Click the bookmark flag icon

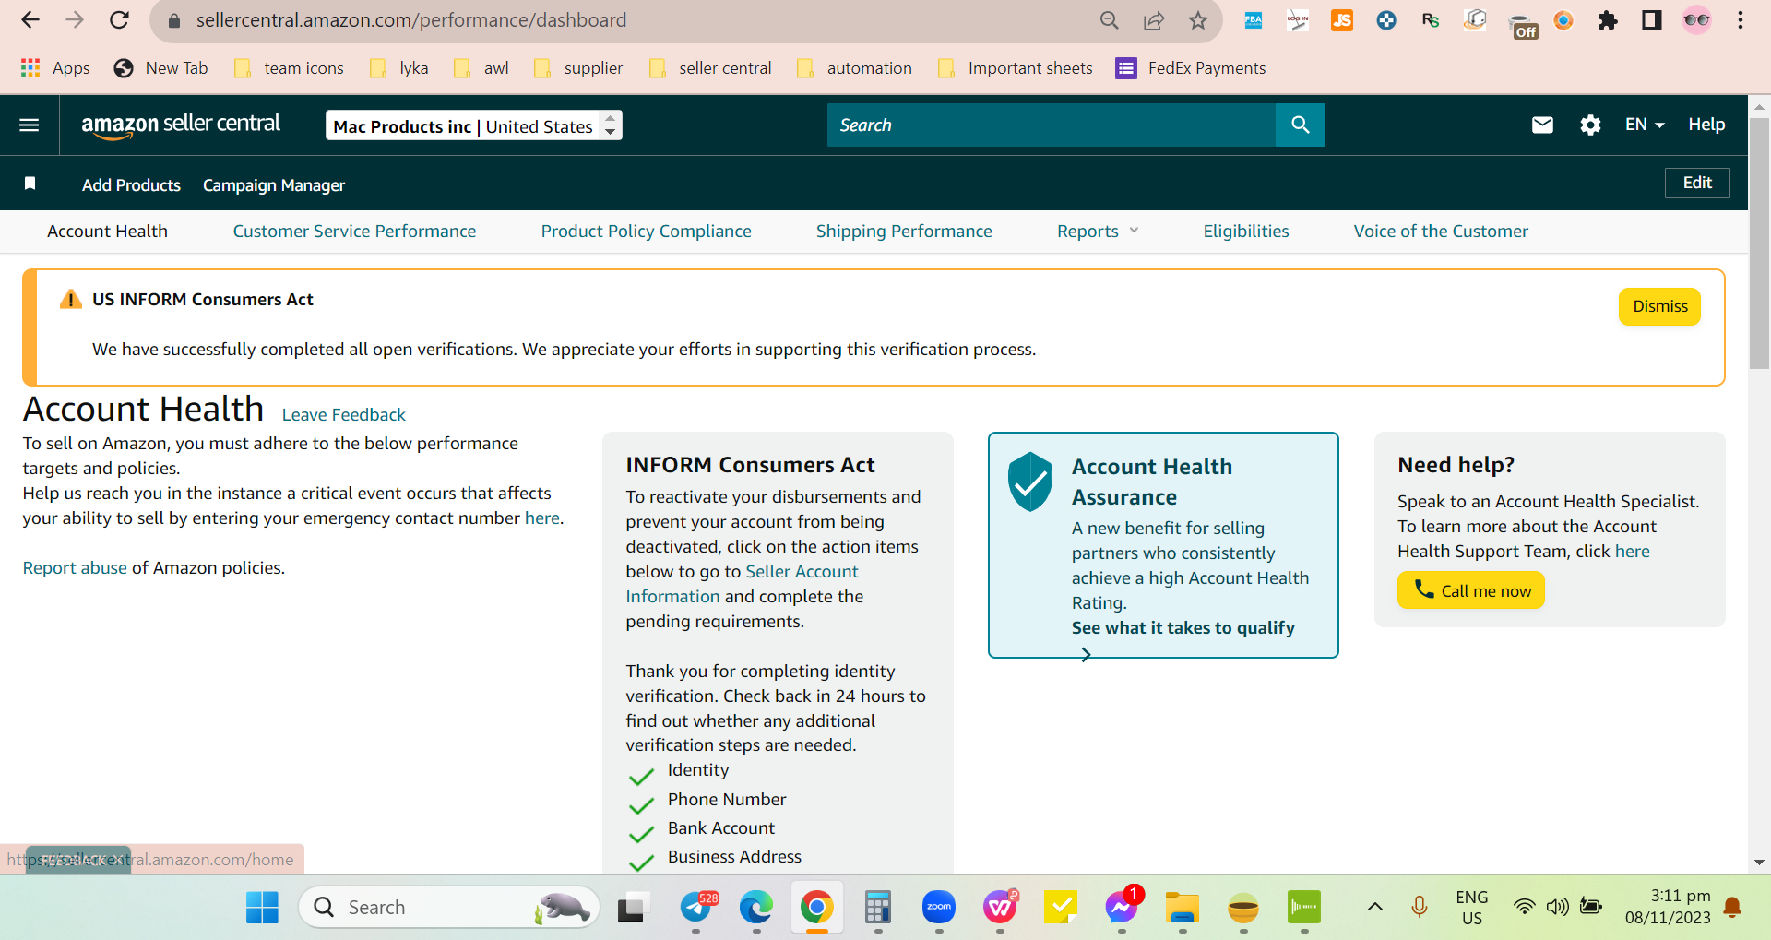pyautogui.click(x=30, y=184)
